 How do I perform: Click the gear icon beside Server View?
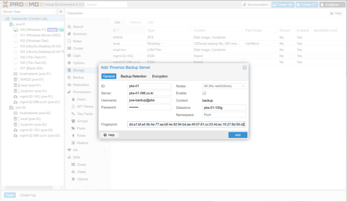tap(61, 12)
